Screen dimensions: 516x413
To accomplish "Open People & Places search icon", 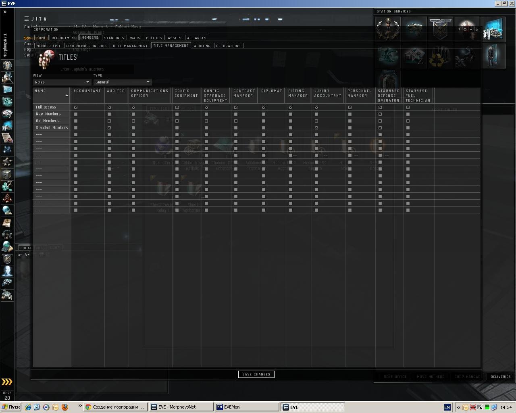I will (x=7, y=77).
